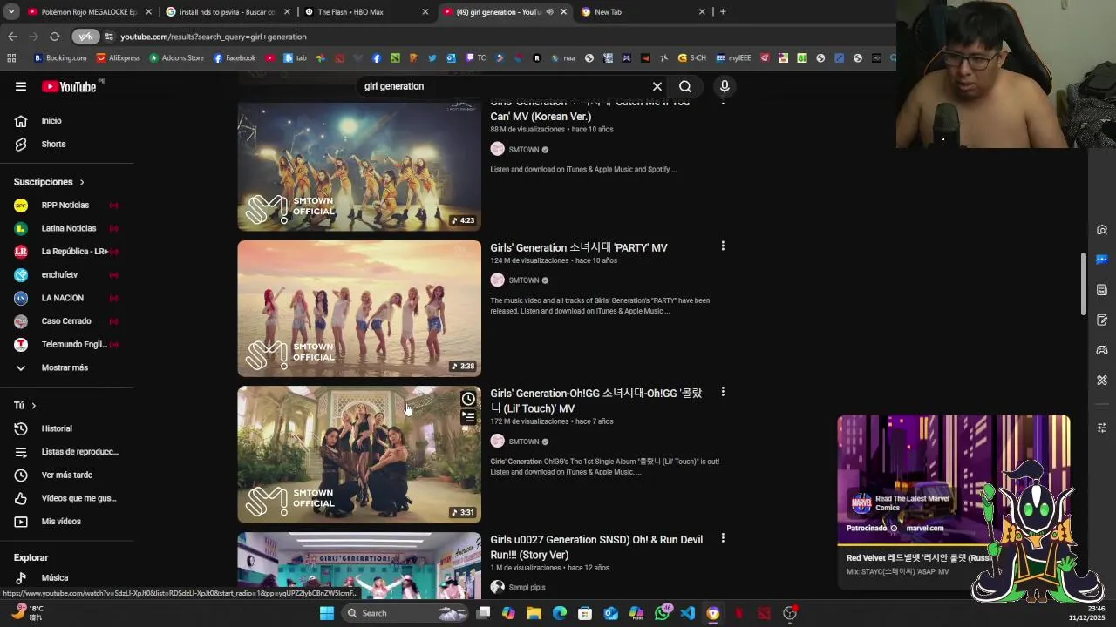Add Lil' Touch video to queue icon
The height and width of the screenshot is (627, 1116).
[x=468, y=418]
